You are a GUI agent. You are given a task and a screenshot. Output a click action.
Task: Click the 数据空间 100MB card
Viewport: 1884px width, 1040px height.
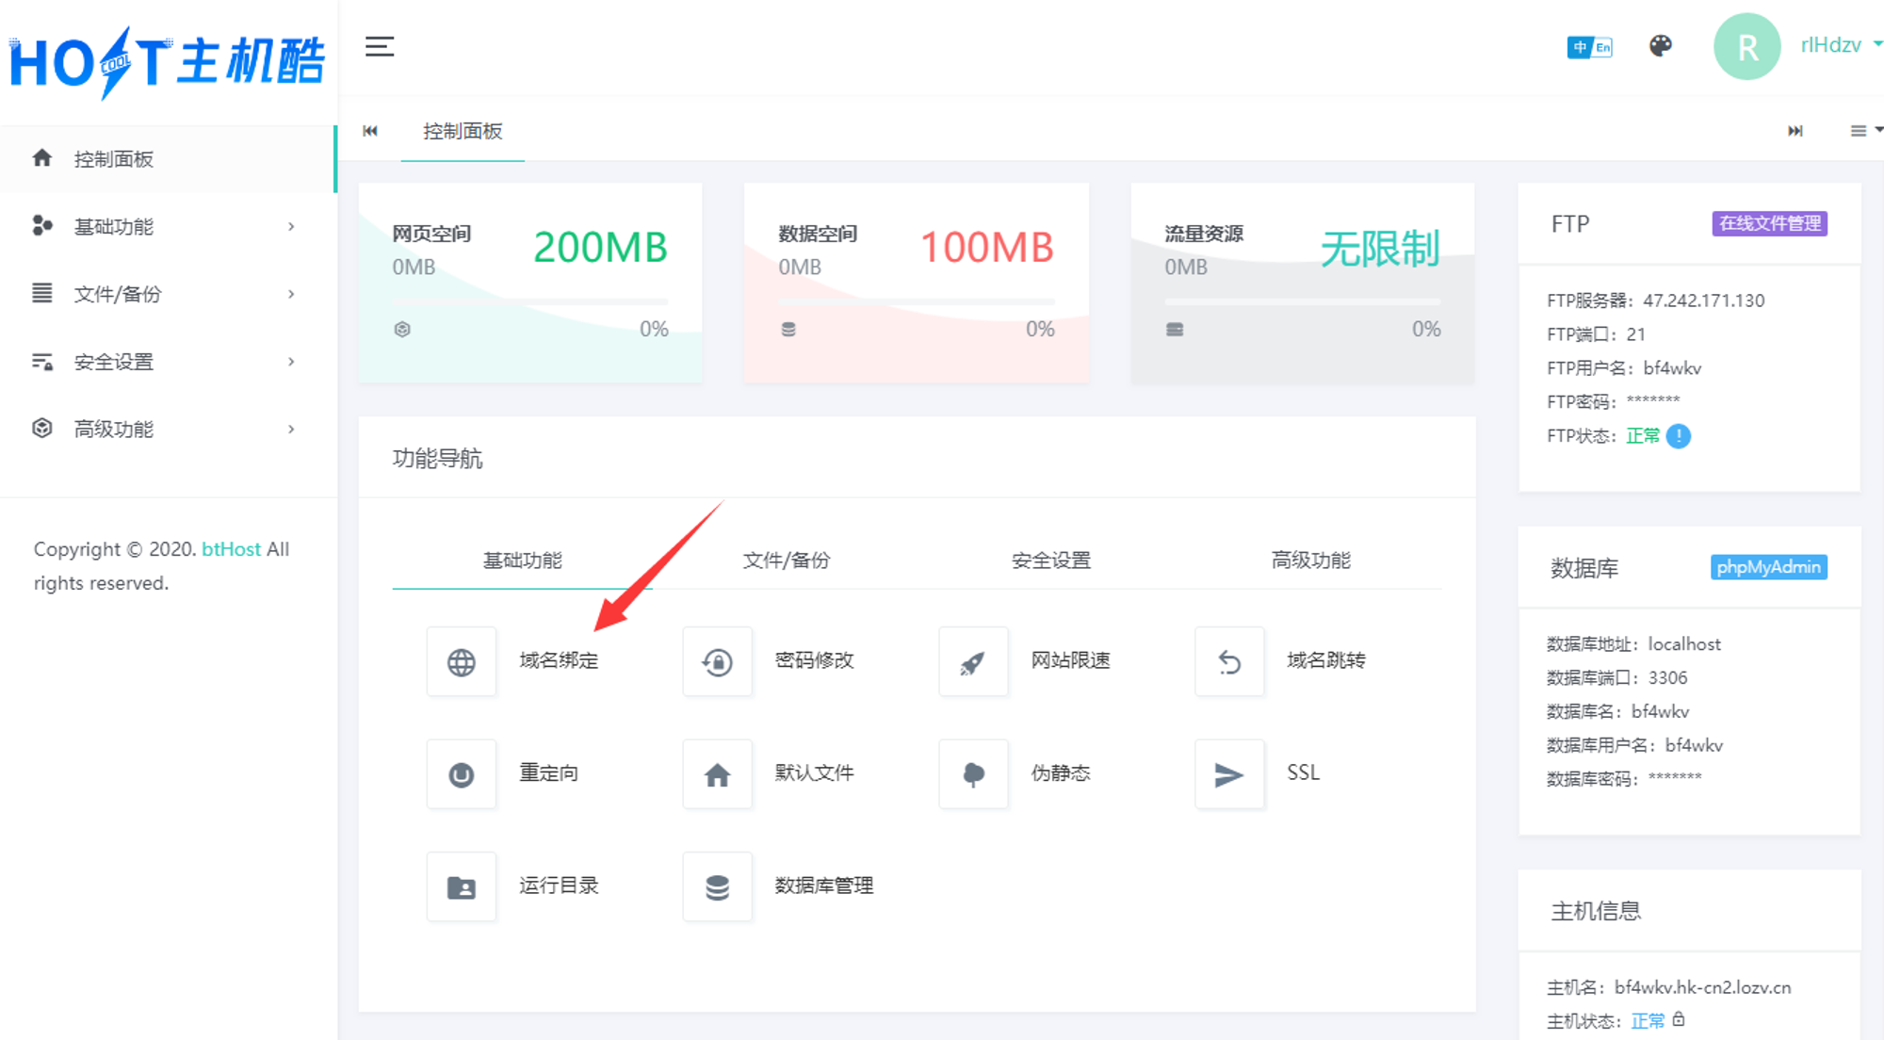point(917,283)
